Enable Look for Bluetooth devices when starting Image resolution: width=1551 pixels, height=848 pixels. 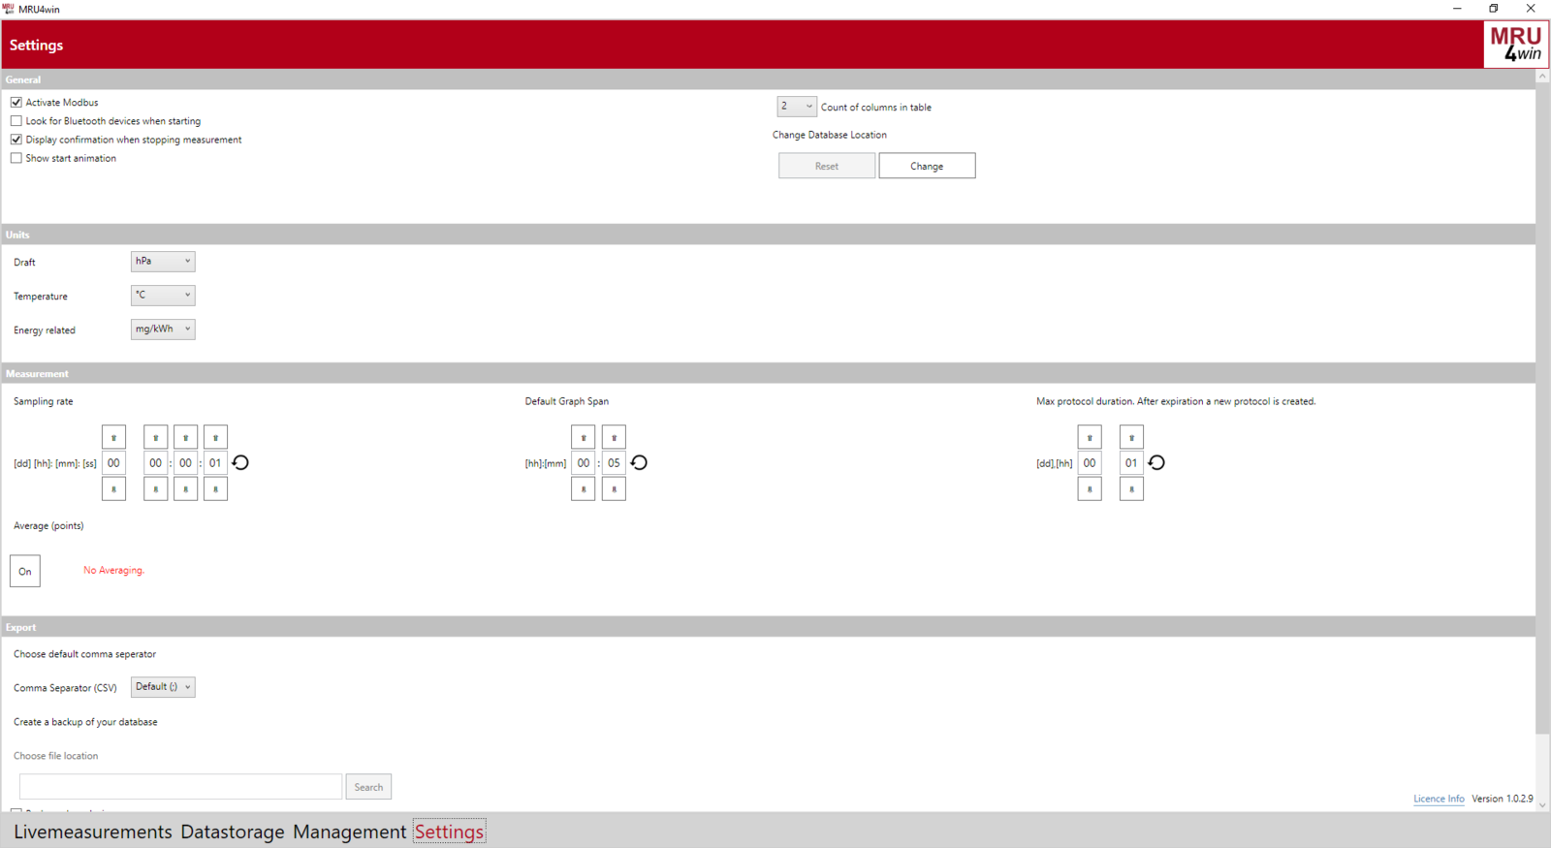(16, 121)
